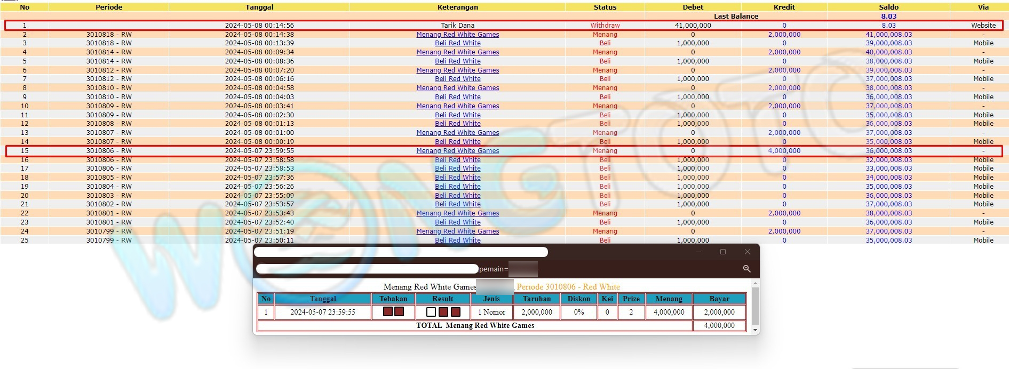Click the magnifier zoom icon in popup address bar

pos(746,269)
